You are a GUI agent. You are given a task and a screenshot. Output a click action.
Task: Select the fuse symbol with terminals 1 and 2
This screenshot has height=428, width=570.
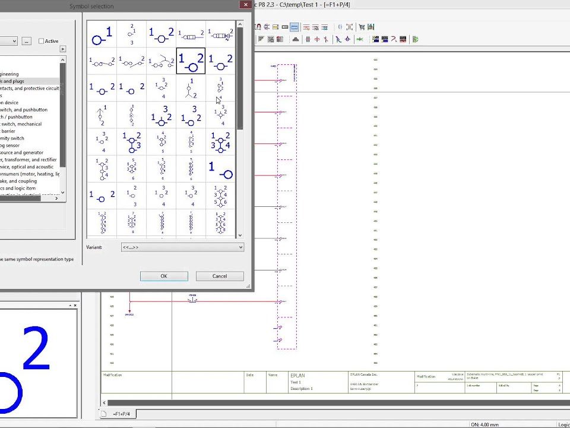click(191, 34)
